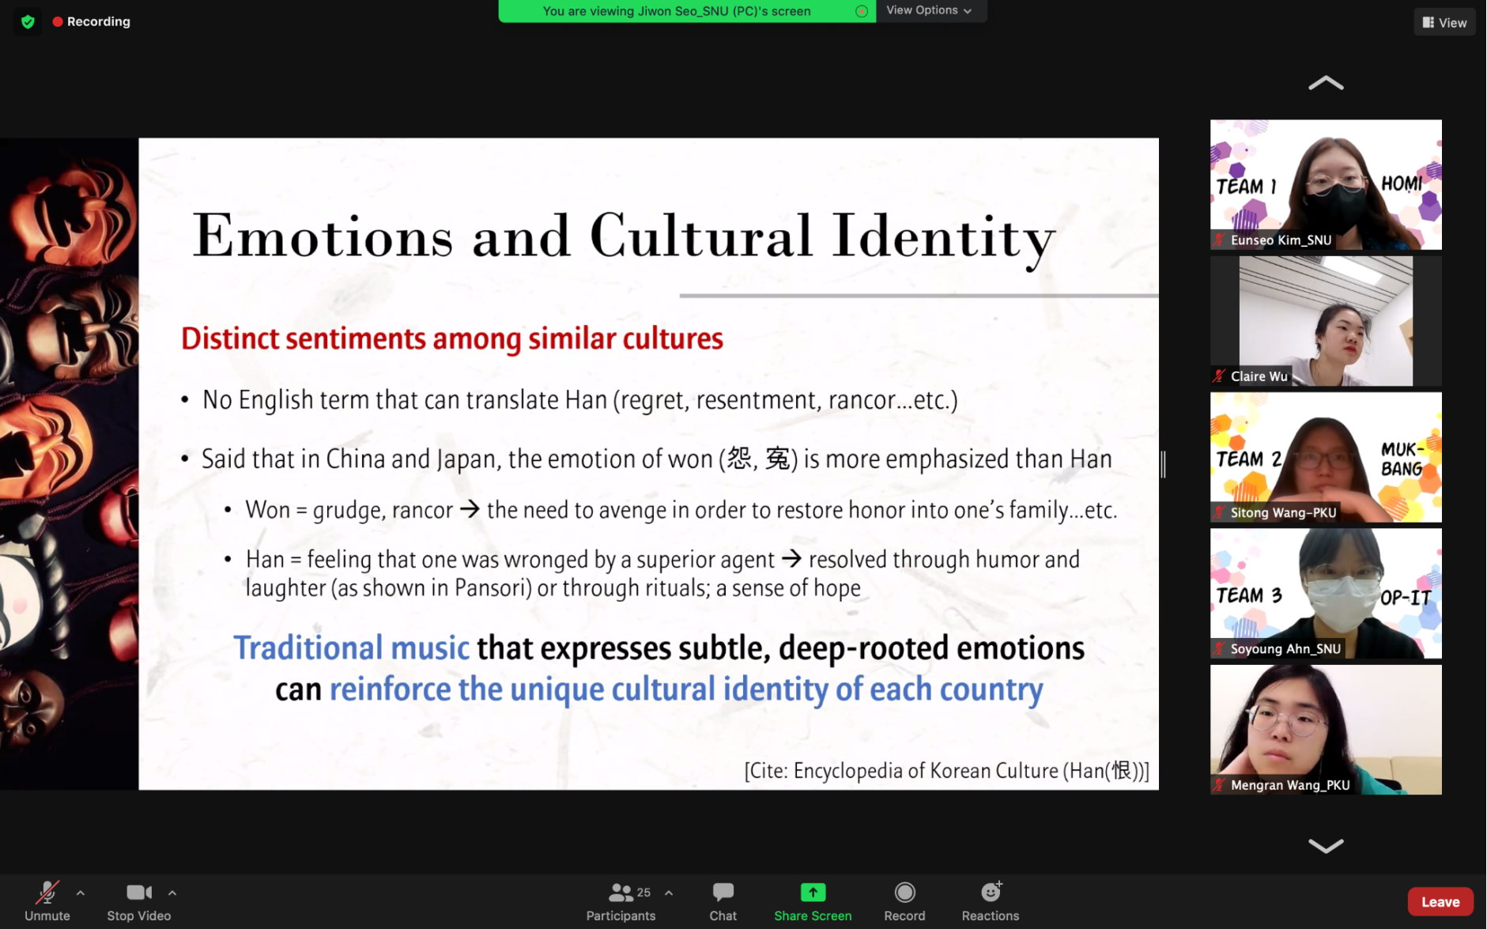
Task: Select Sitong Wang-PKU video thumbnail
Action: coord(1326,457)
